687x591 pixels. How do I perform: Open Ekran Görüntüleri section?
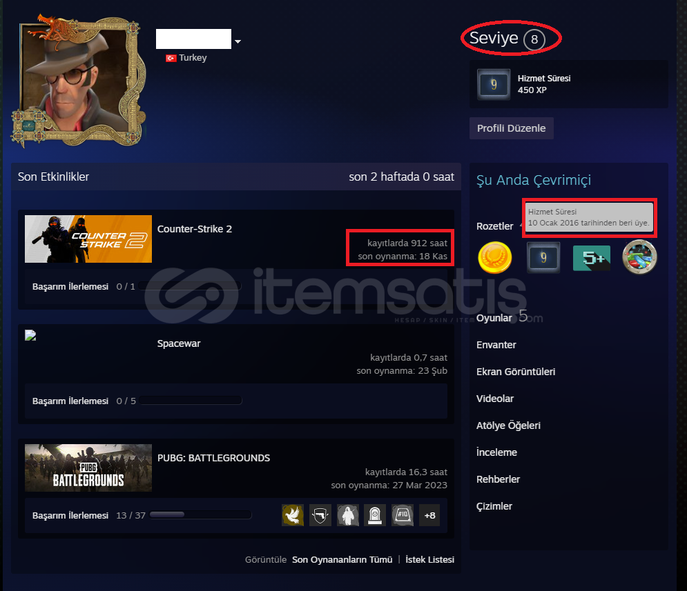click(x=516, y=372)
